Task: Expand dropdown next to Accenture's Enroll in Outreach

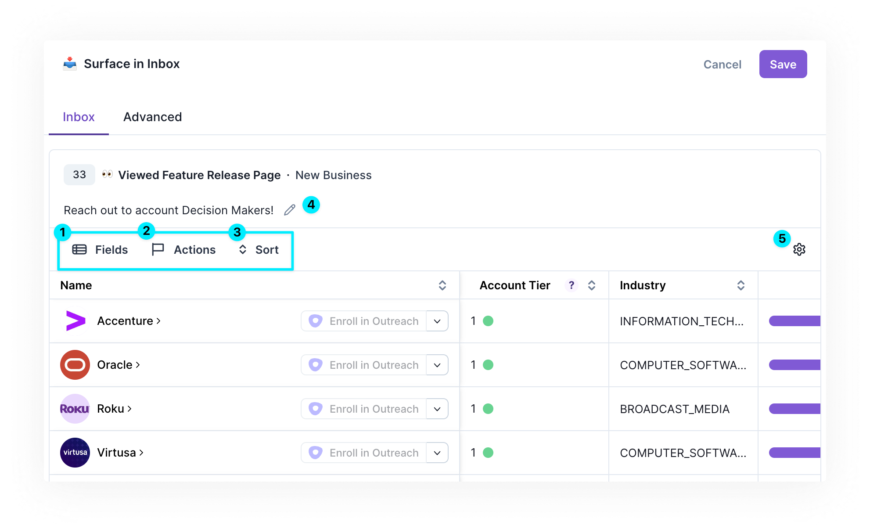Action: pyautogui.click(x=437, y=321)
